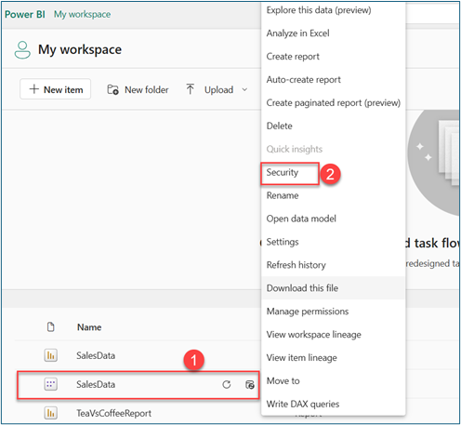Click the SalesData semantic model grid icon
461x425 pixels.
tap(50, 384)
